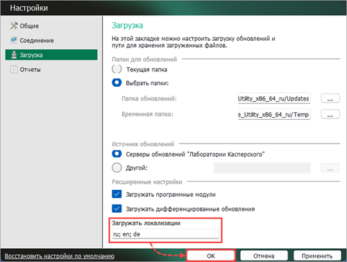Screen dimensions: 347x262
Task: Click the Отмена button
Action: (264, 256)
